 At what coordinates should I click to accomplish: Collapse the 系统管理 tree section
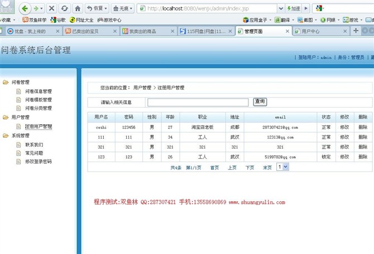[6, 135]
